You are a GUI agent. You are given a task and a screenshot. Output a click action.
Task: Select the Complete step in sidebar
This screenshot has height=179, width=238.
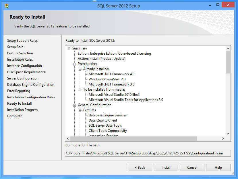pyautogui.click(x=15, y=116)
